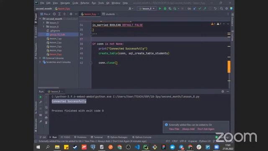Click the CRLF line separator in status bar
The width and height of the screenshot is (268, 151).
(x=175, y=141)
